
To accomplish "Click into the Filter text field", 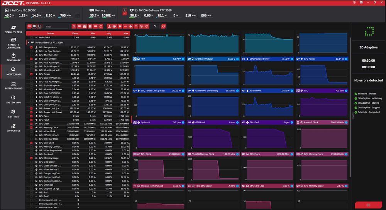I will click(57, 27).
